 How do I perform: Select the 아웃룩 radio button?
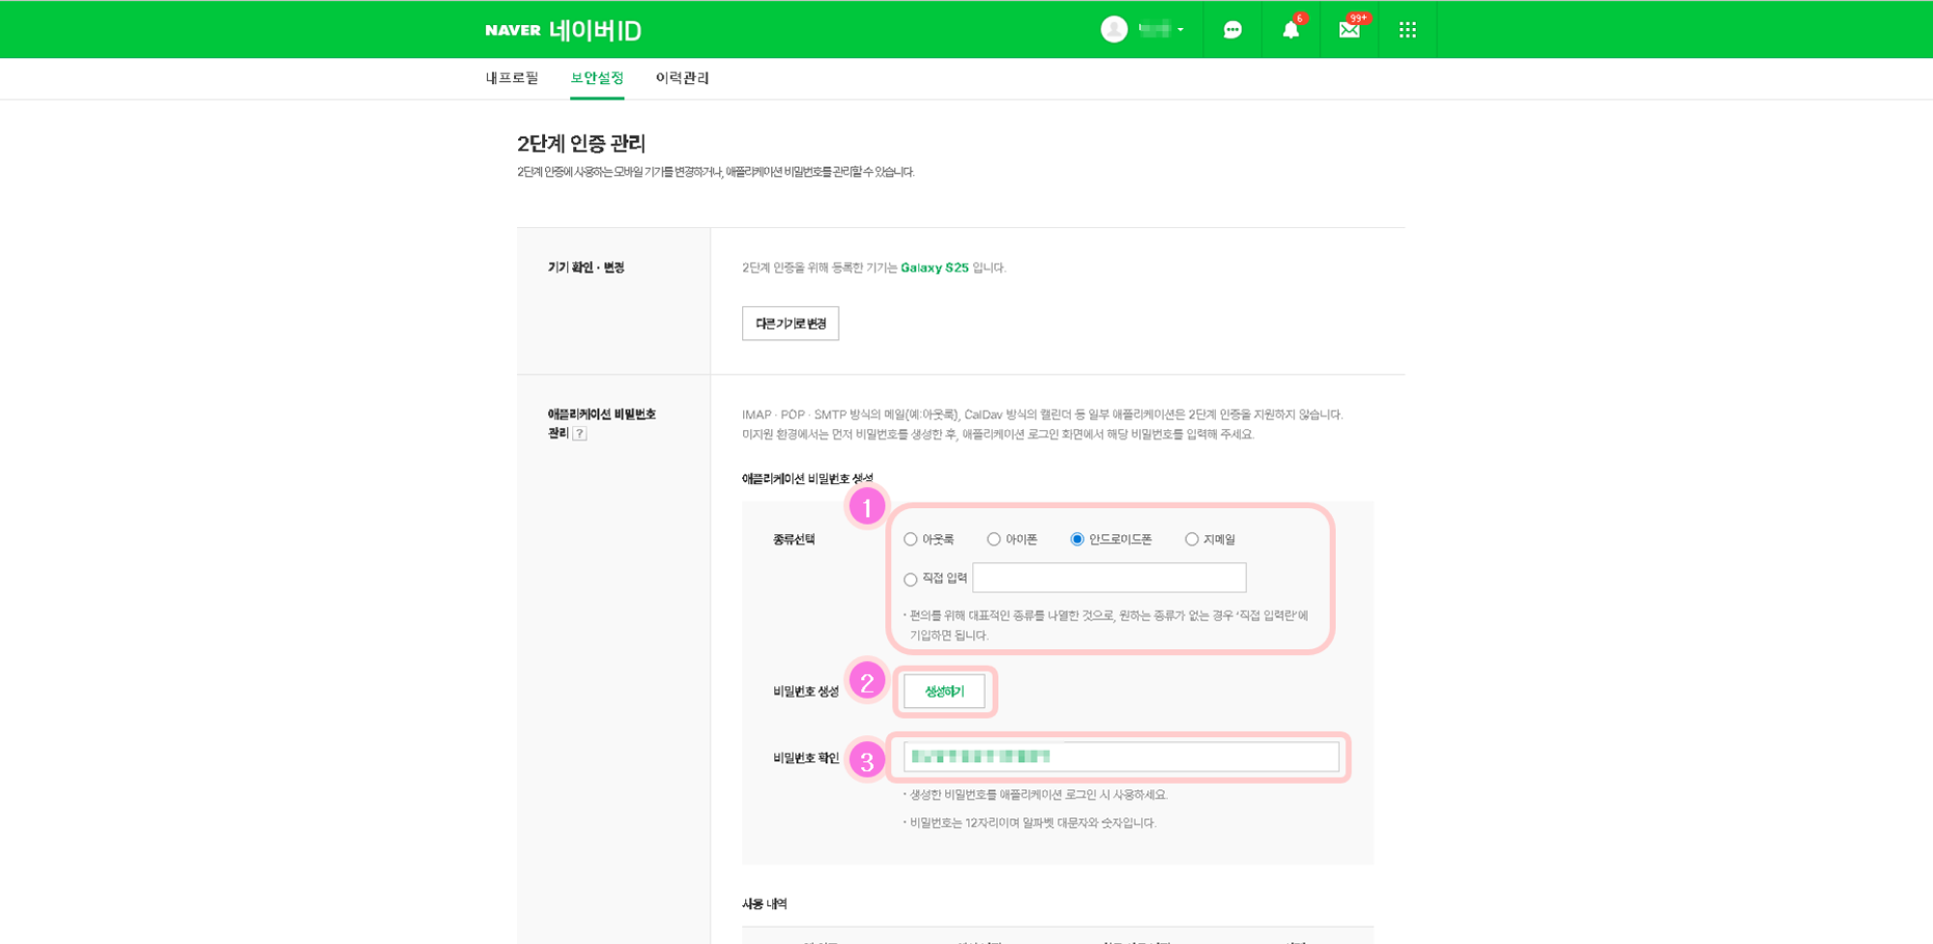point(909,539)
